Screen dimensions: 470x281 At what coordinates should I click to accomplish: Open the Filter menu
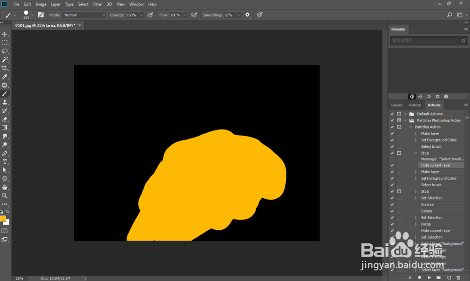pos(97,4)
